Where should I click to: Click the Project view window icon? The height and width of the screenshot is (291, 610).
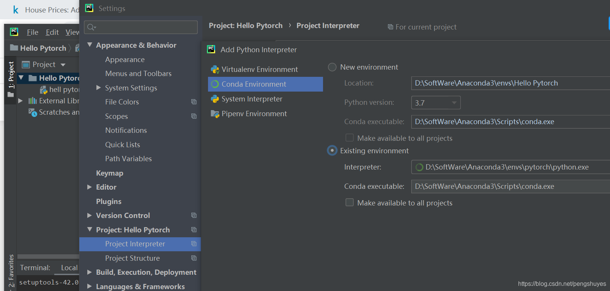pos(26,65)
